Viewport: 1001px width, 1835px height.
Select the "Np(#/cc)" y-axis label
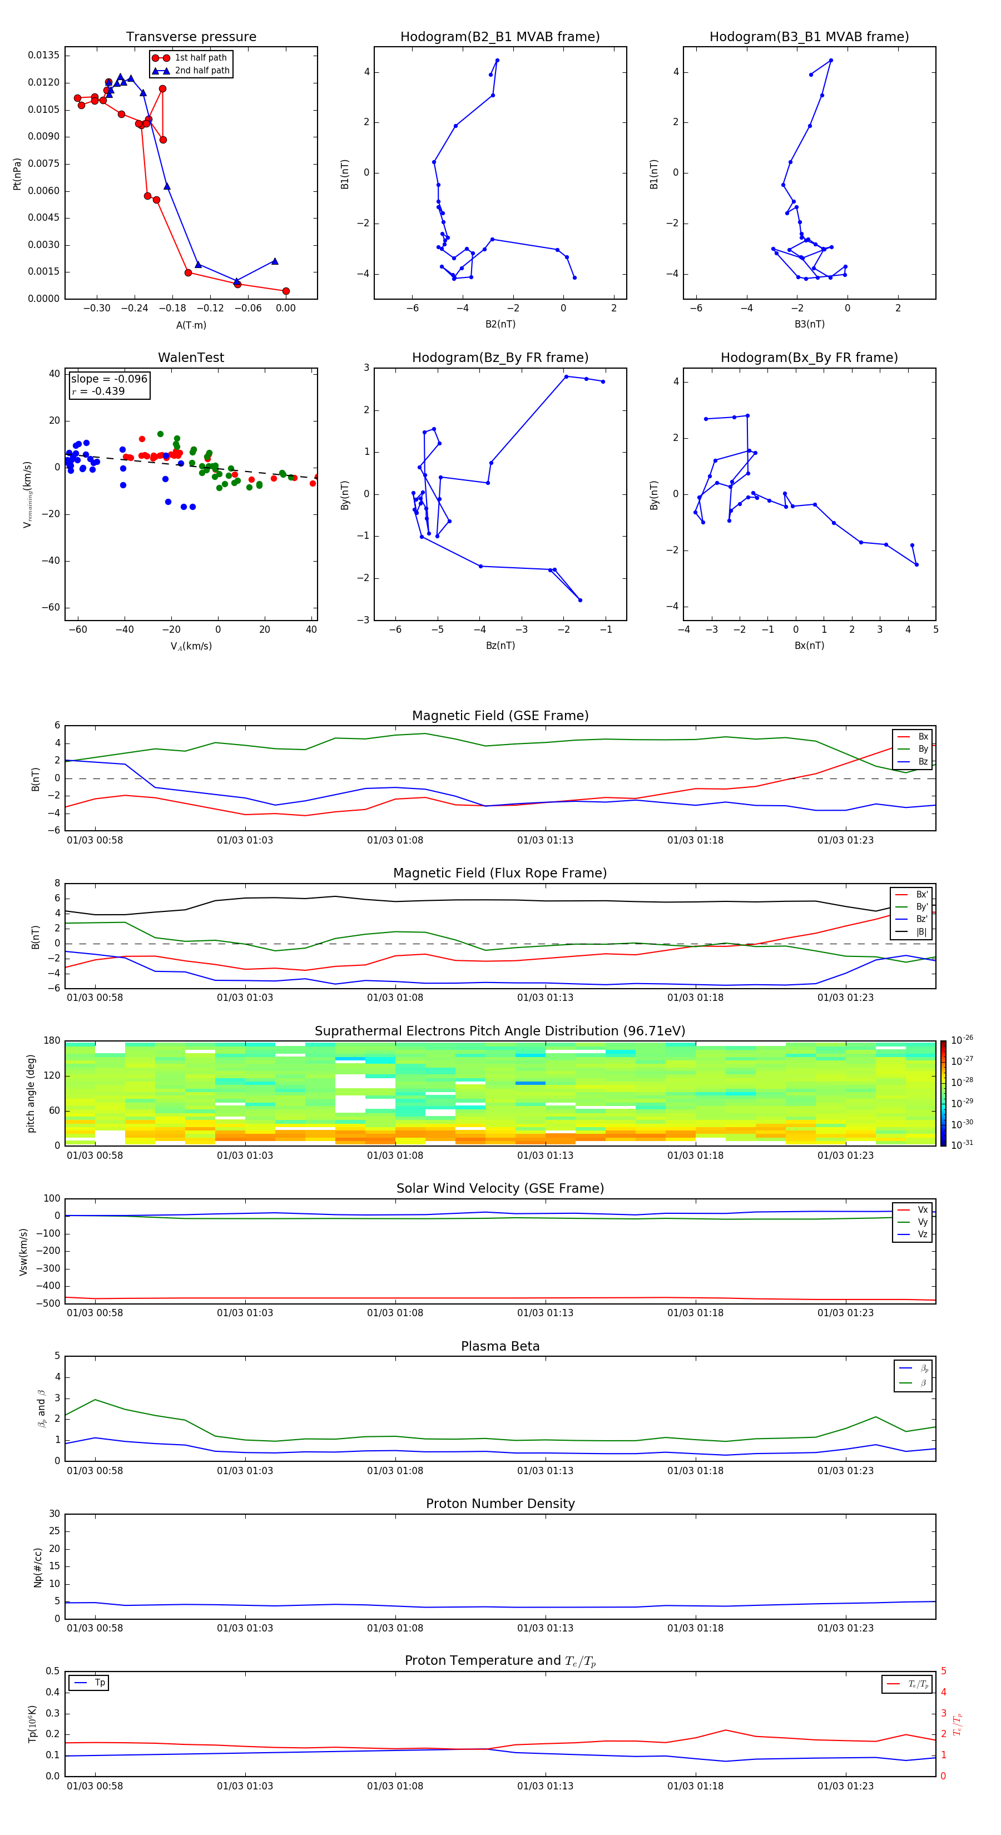click(x=38, y=1567)
